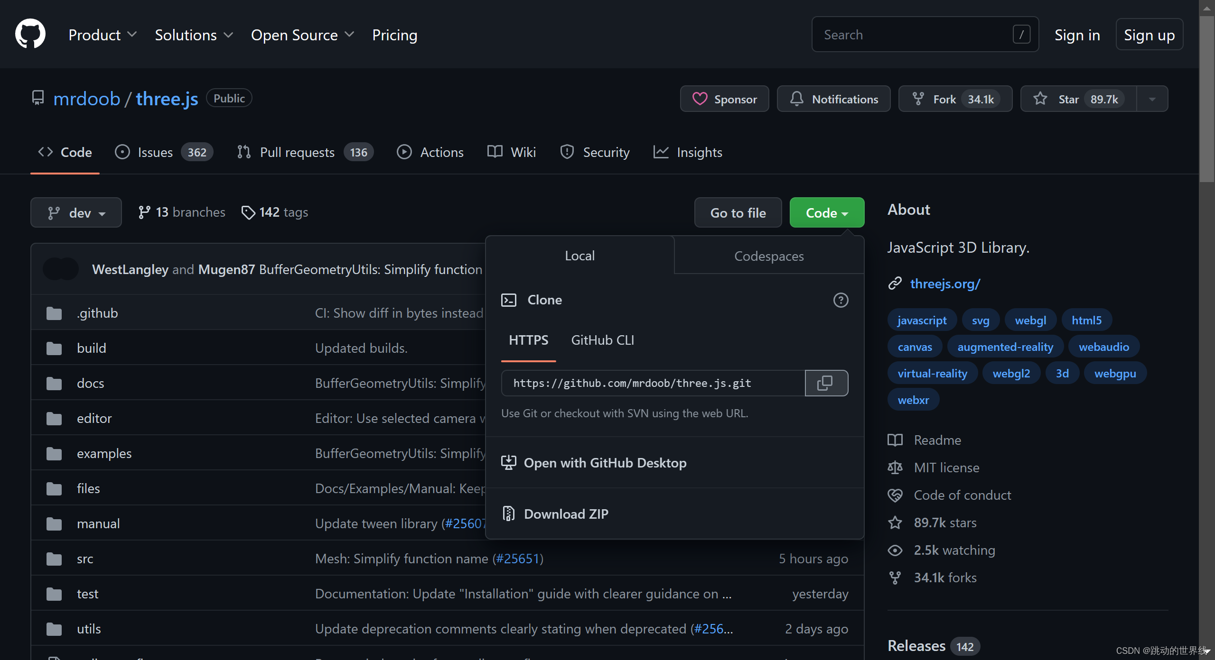
Task: Click the Sign in link
Action: coord(1077,35)
